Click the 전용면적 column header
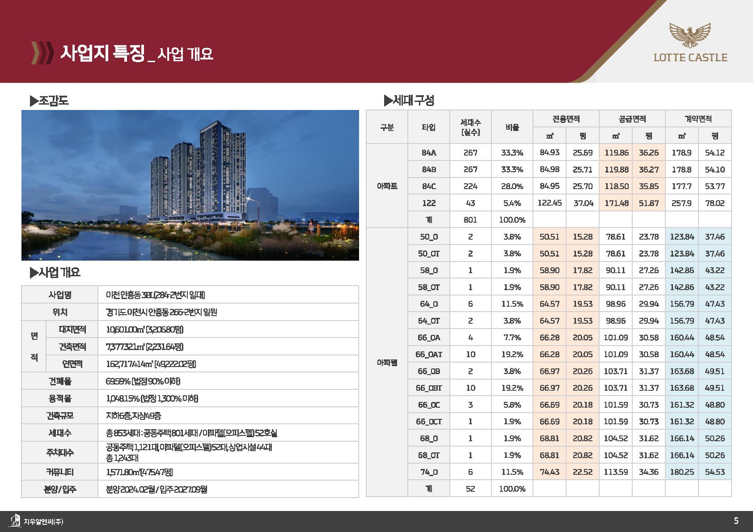Viewport: 753px width, 532px height. 566,118
